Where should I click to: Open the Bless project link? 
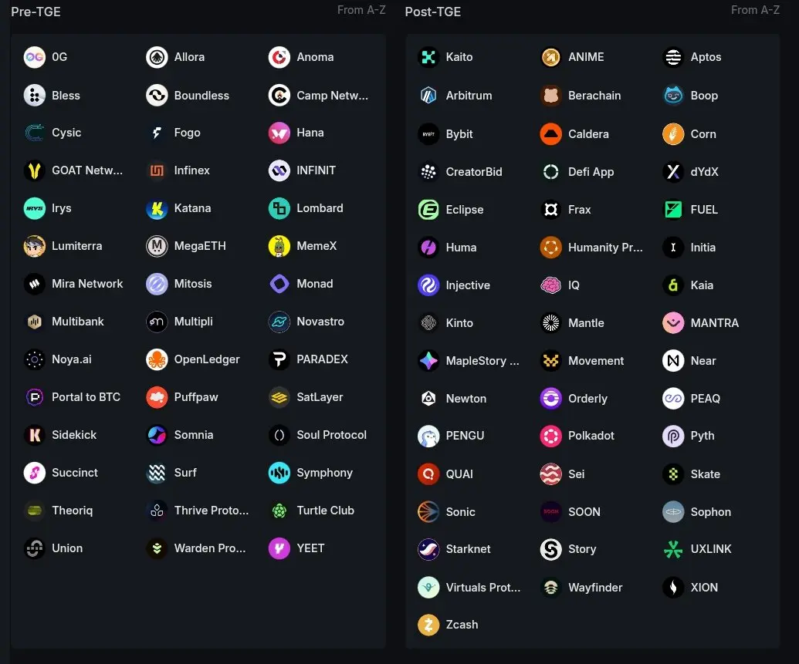pyautogui.click(x=66, y=95)
